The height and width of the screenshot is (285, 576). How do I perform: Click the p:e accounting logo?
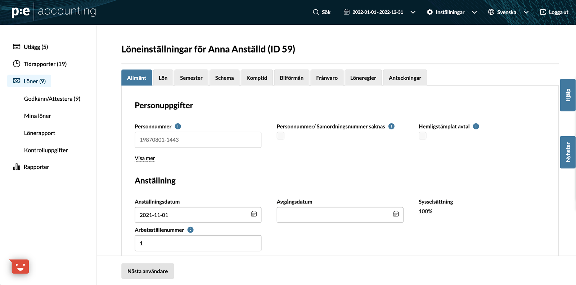click(54, 12)
